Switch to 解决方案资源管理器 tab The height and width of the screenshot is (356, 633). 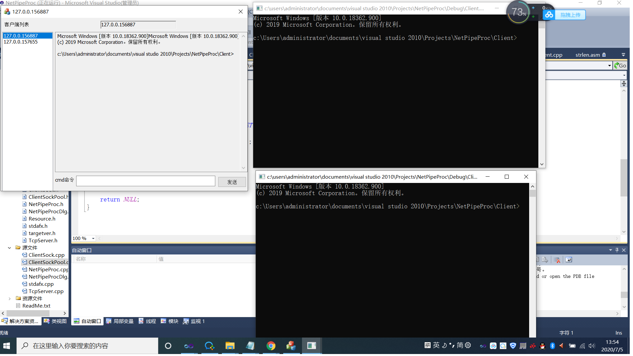pos(20,321)
